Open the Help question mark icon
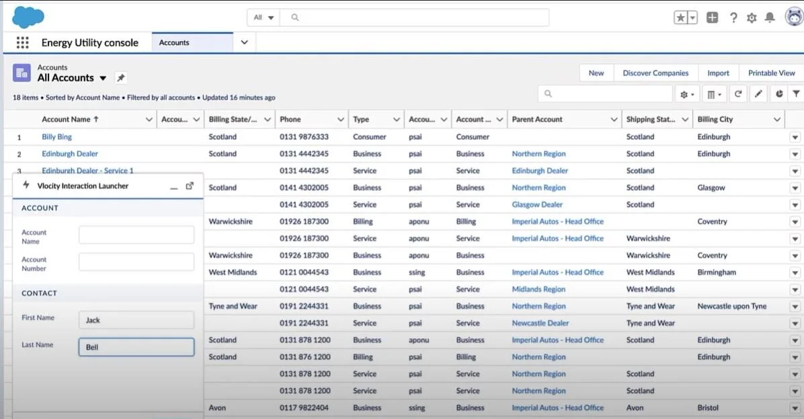 [x=733, y=17]
